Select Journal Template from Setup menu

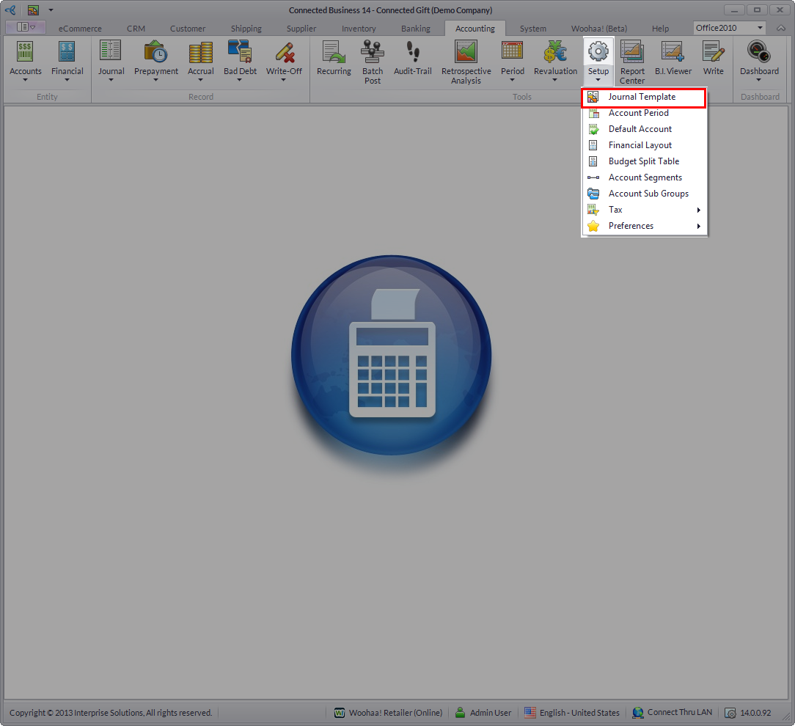point(642,97)
